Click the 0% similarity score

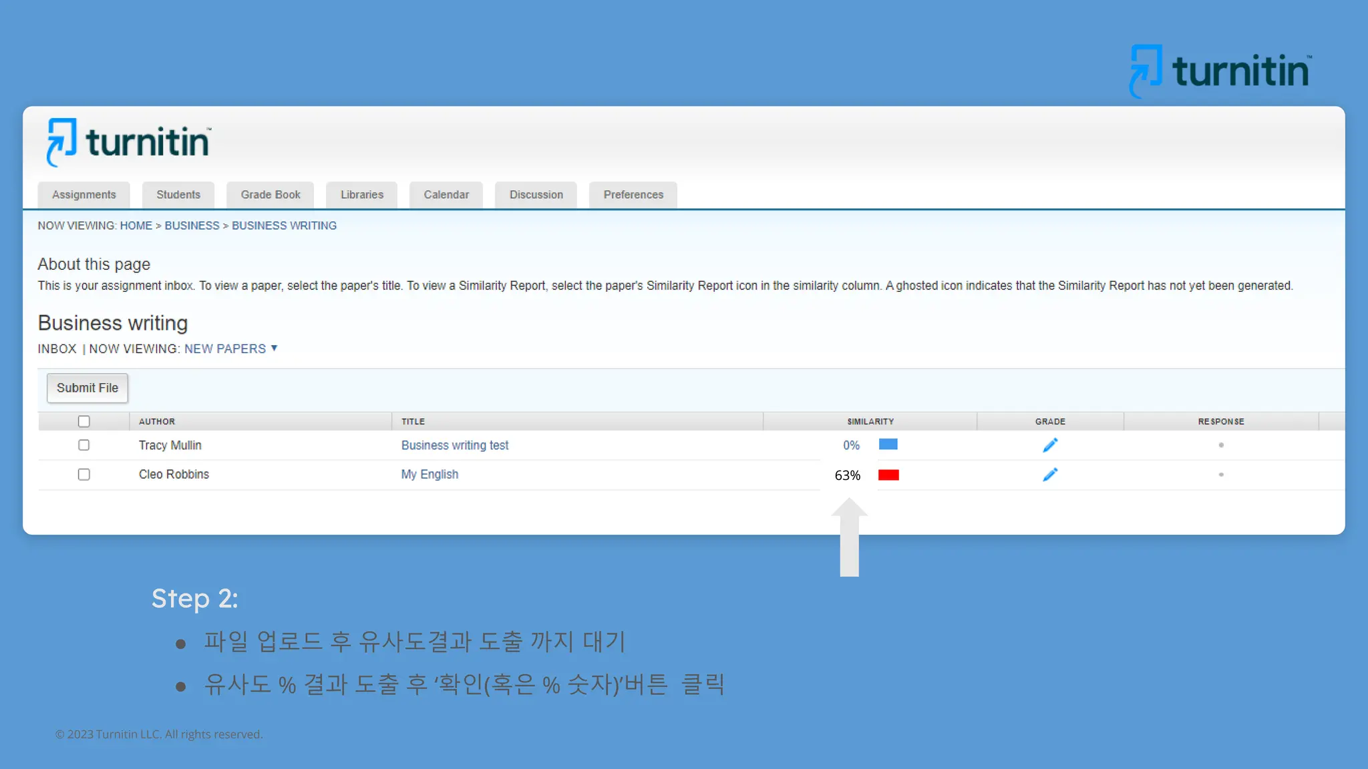coord(851,445)
